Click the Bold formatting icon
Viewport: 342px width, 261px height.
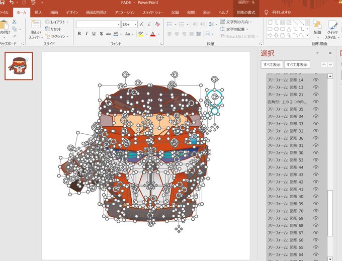[x=79, y=34]
